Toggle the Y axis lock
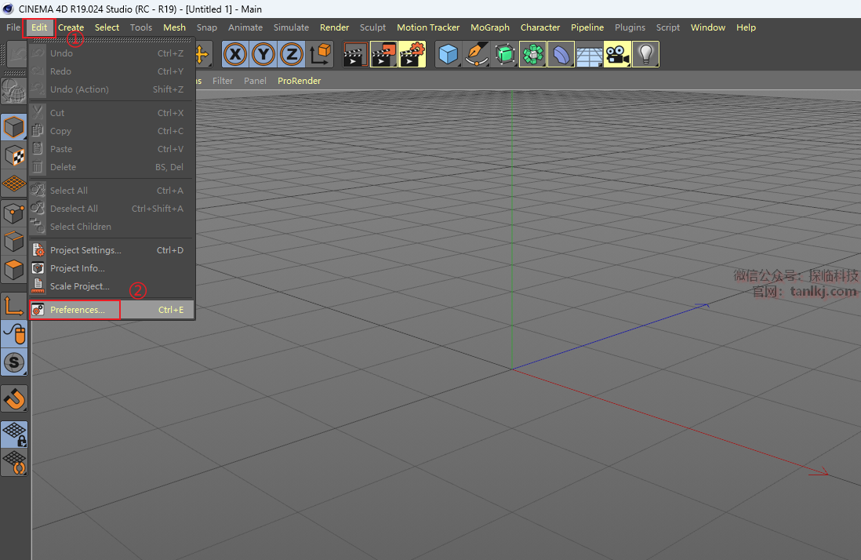The image size is (861, 560). (x=263, y=54)
